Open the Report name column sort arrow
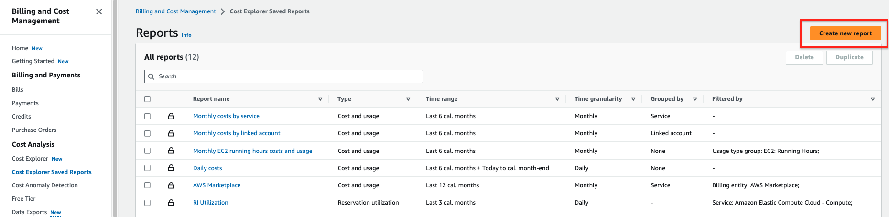The height and width of the screenshot is (217, 889). click(320, 99)
